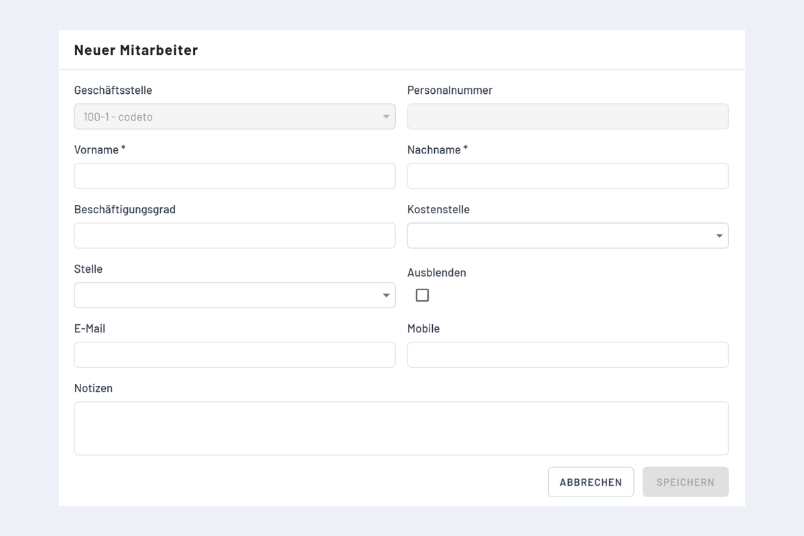The width and height of the screenshot is (804, 536).
Task: Click into the E-Mail field
Action: coord(234,355)
